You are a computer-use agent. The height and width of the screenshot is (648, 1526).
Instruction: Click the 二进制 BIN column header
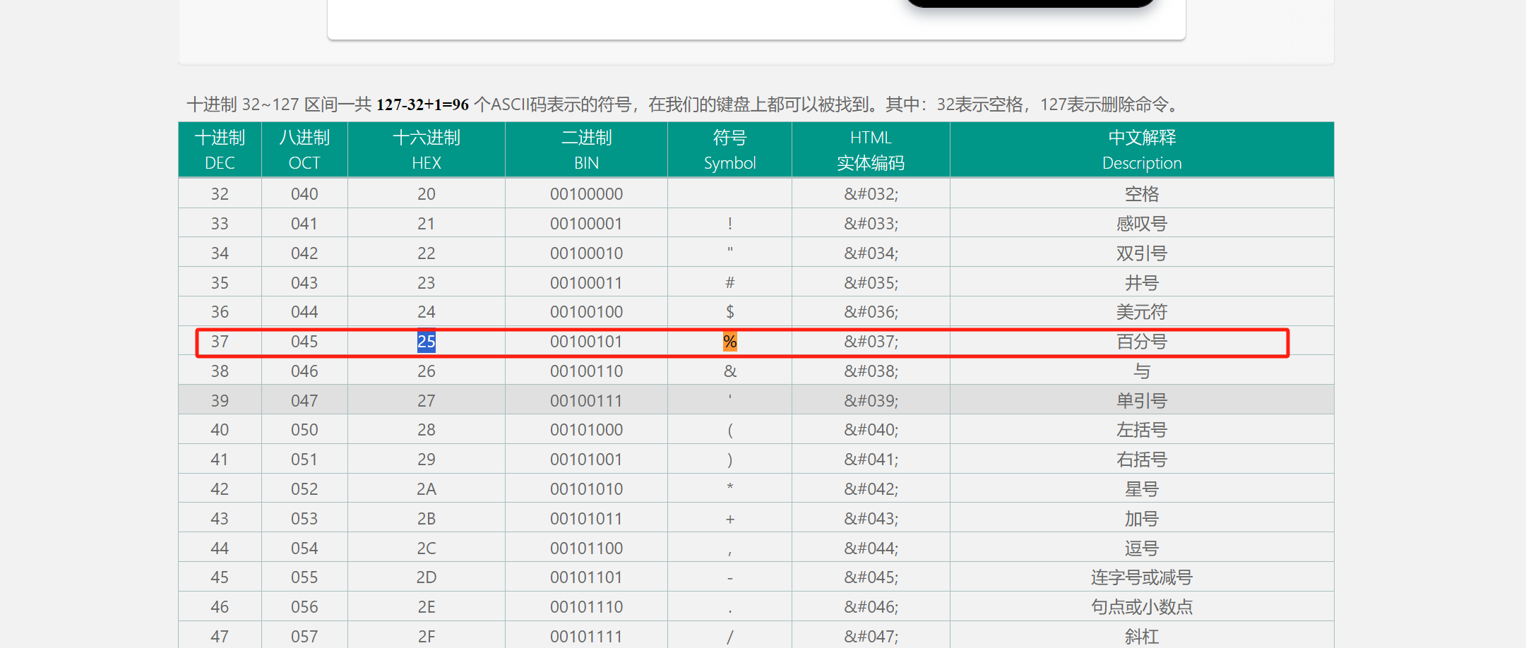[x=586, y=150]
